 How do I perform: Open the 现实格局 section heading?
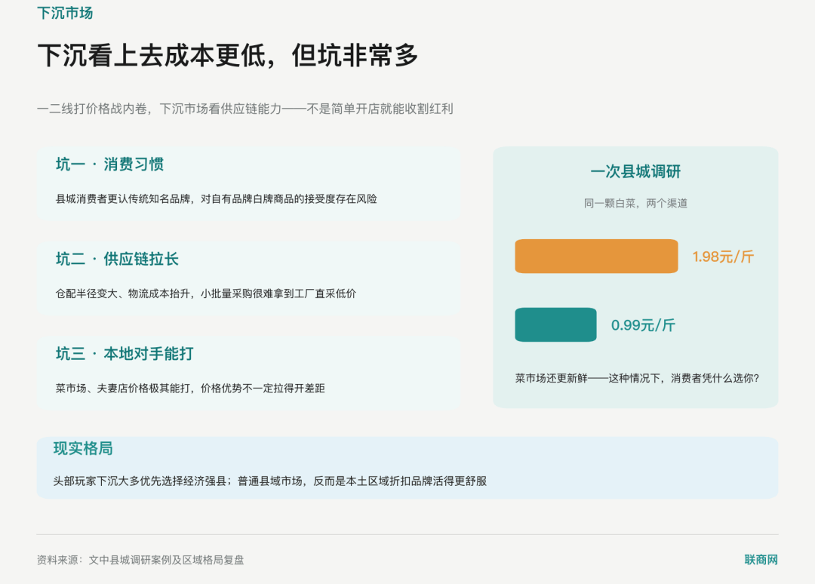point(83,448)
